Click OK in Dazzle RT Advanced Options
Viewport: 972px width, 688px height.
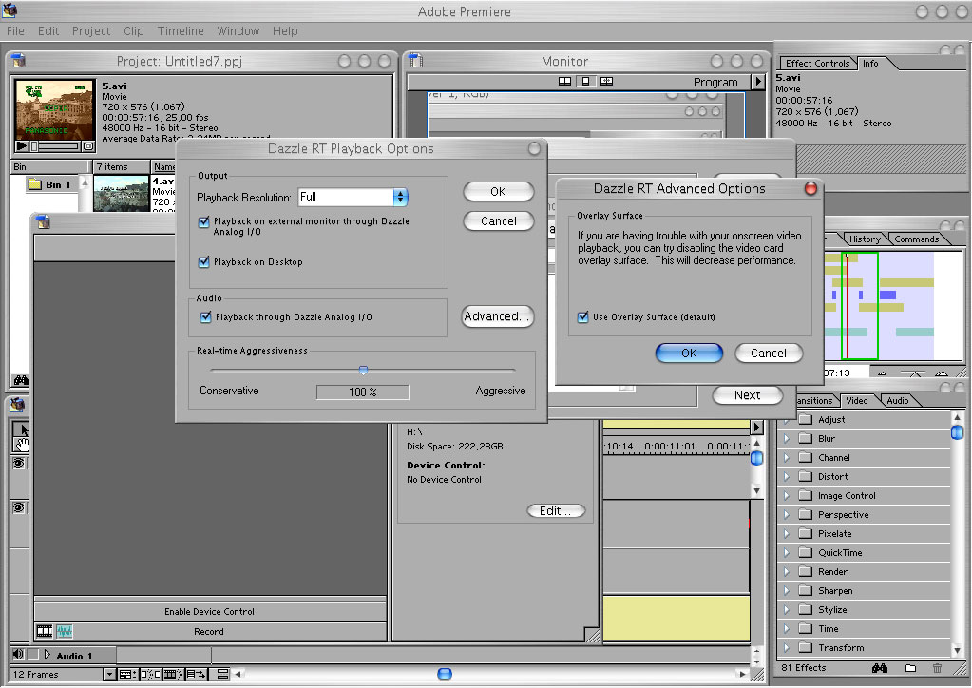(689, 353)
